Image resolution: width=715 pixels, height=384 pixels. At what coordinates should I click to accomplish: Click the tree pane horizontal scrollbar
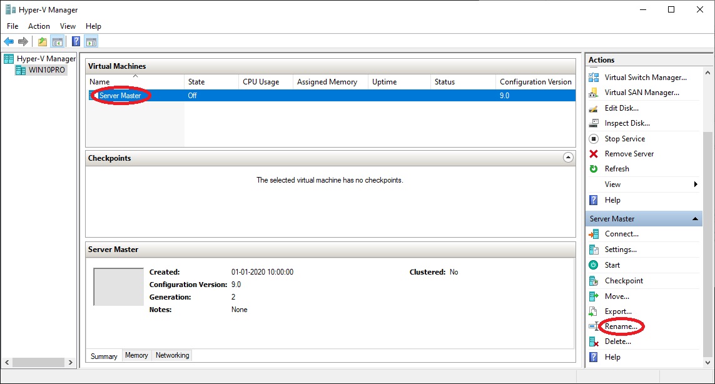click(38, 363)
